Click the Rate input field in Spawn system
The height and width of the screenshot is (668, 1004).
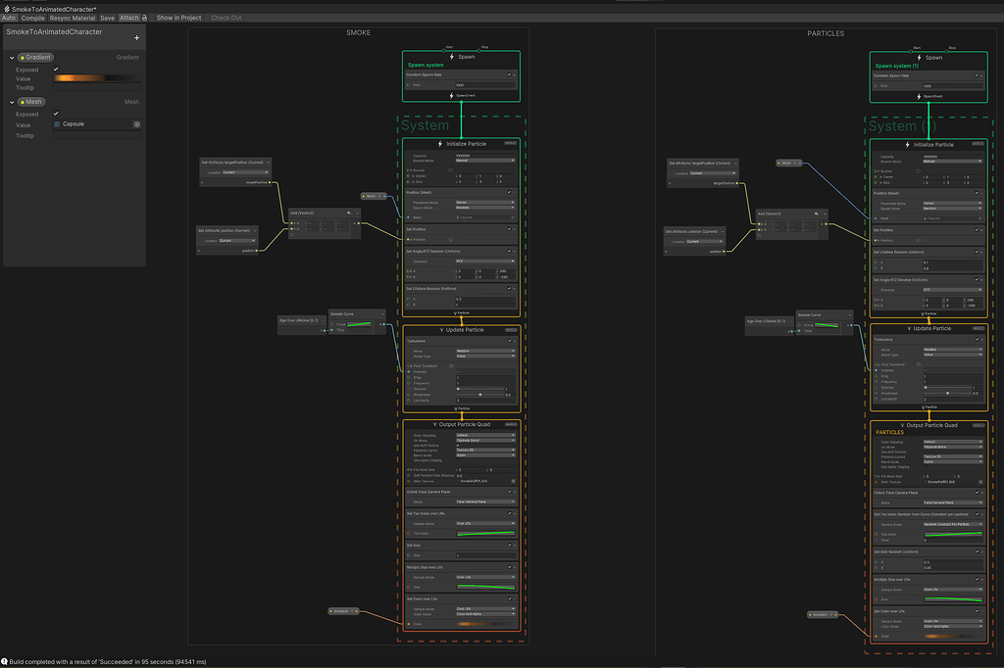(x=485, y=85)
